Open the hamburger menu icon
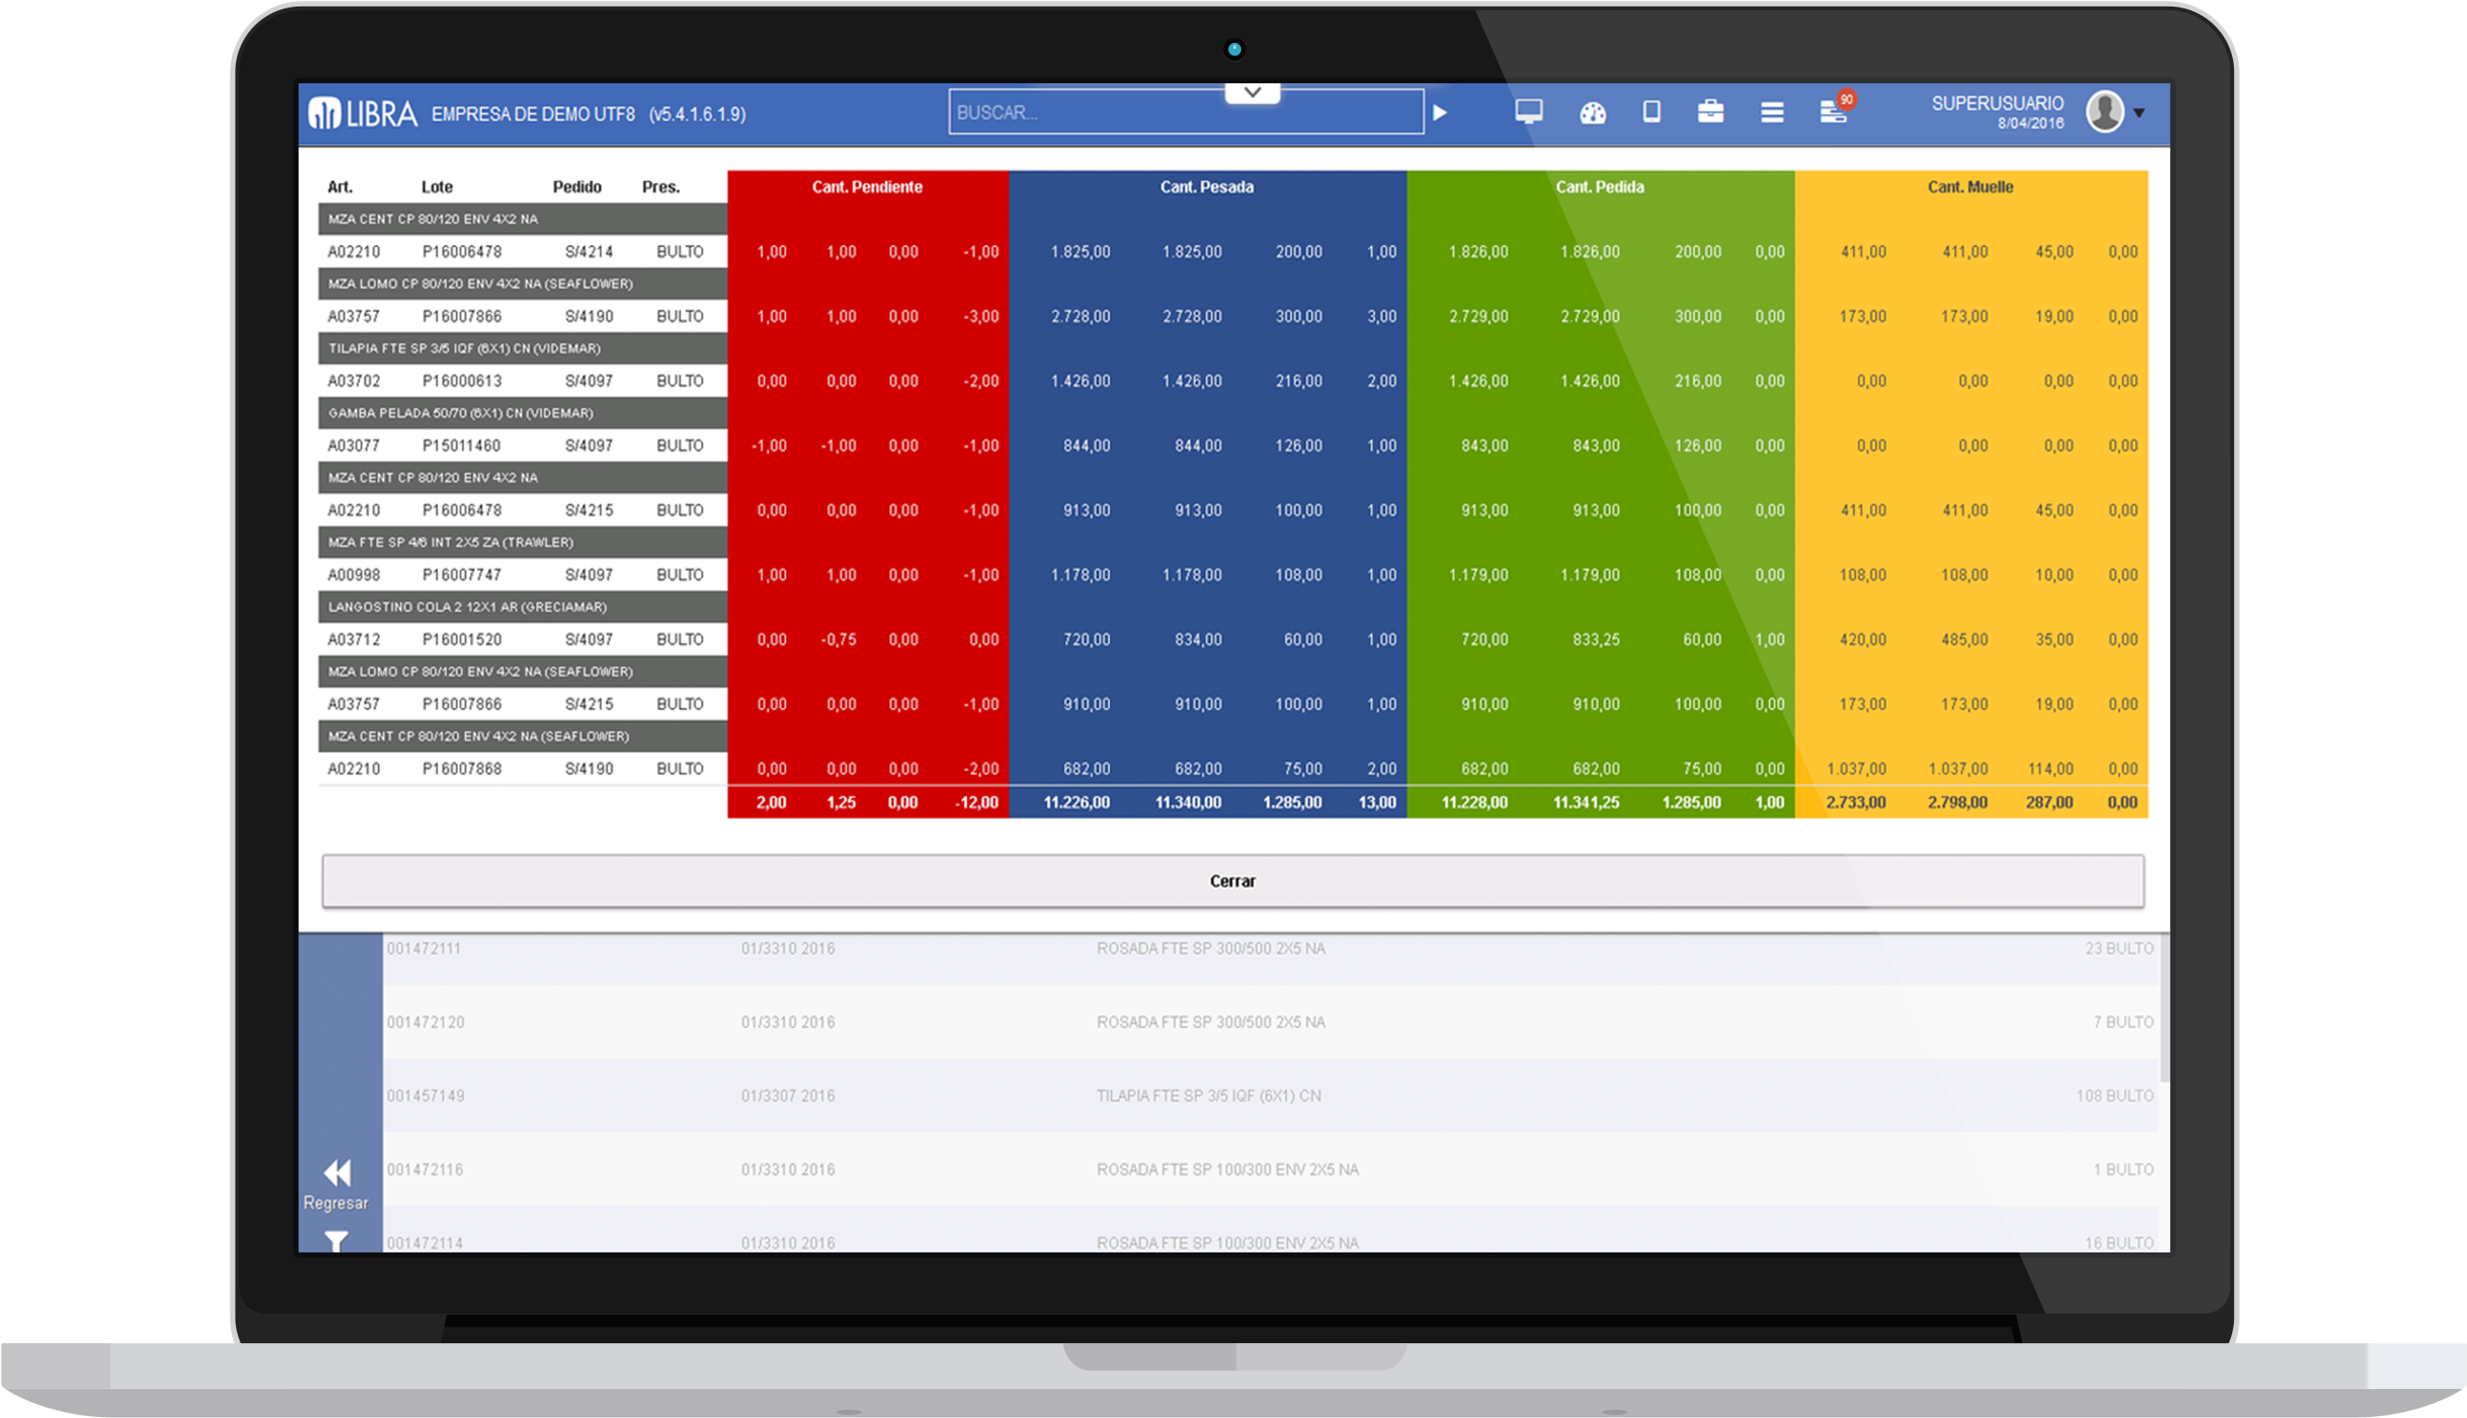The width and height of the screenshot is (2467, 1418). (1773, 112)
